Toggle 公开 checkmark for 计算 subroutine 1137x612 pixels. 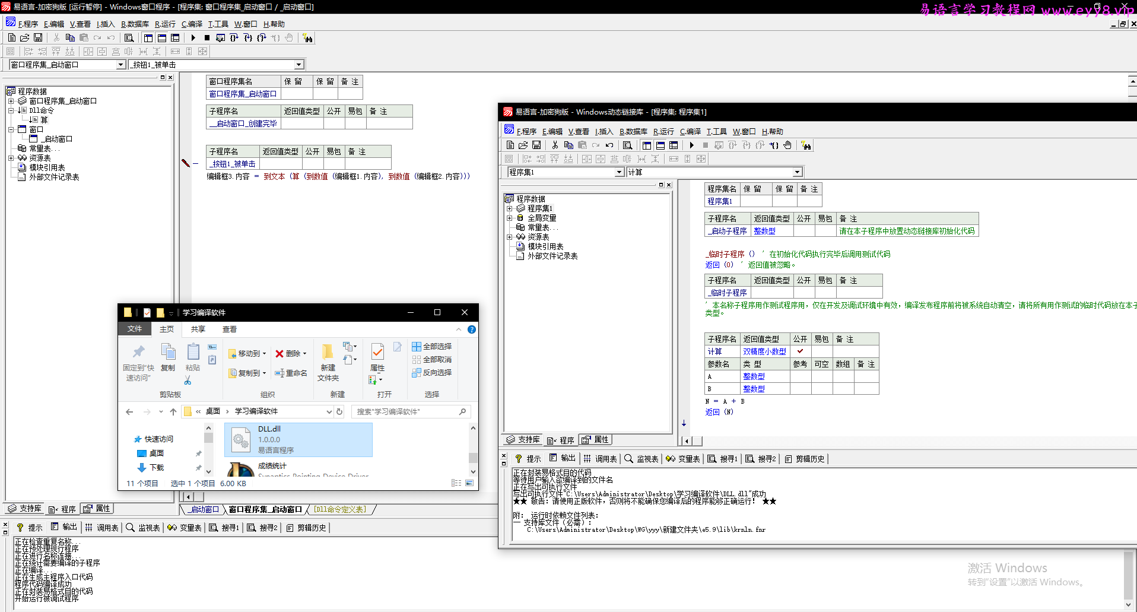tap(801, 351)
